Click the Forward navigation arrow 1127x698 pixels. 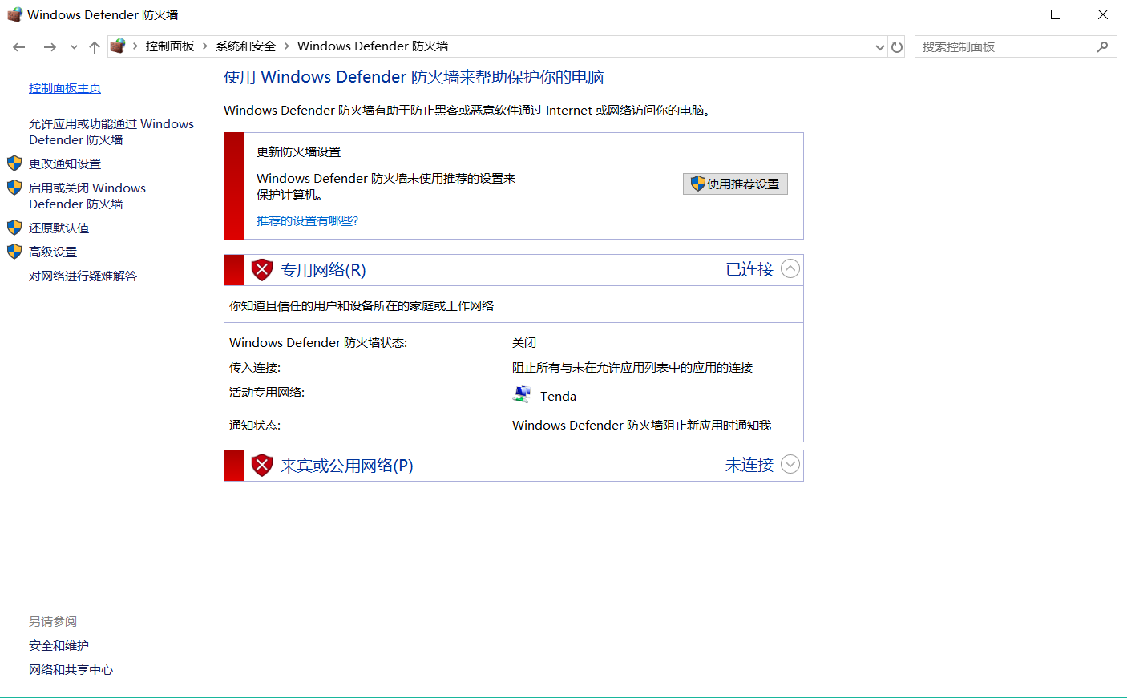click(50, 47)
